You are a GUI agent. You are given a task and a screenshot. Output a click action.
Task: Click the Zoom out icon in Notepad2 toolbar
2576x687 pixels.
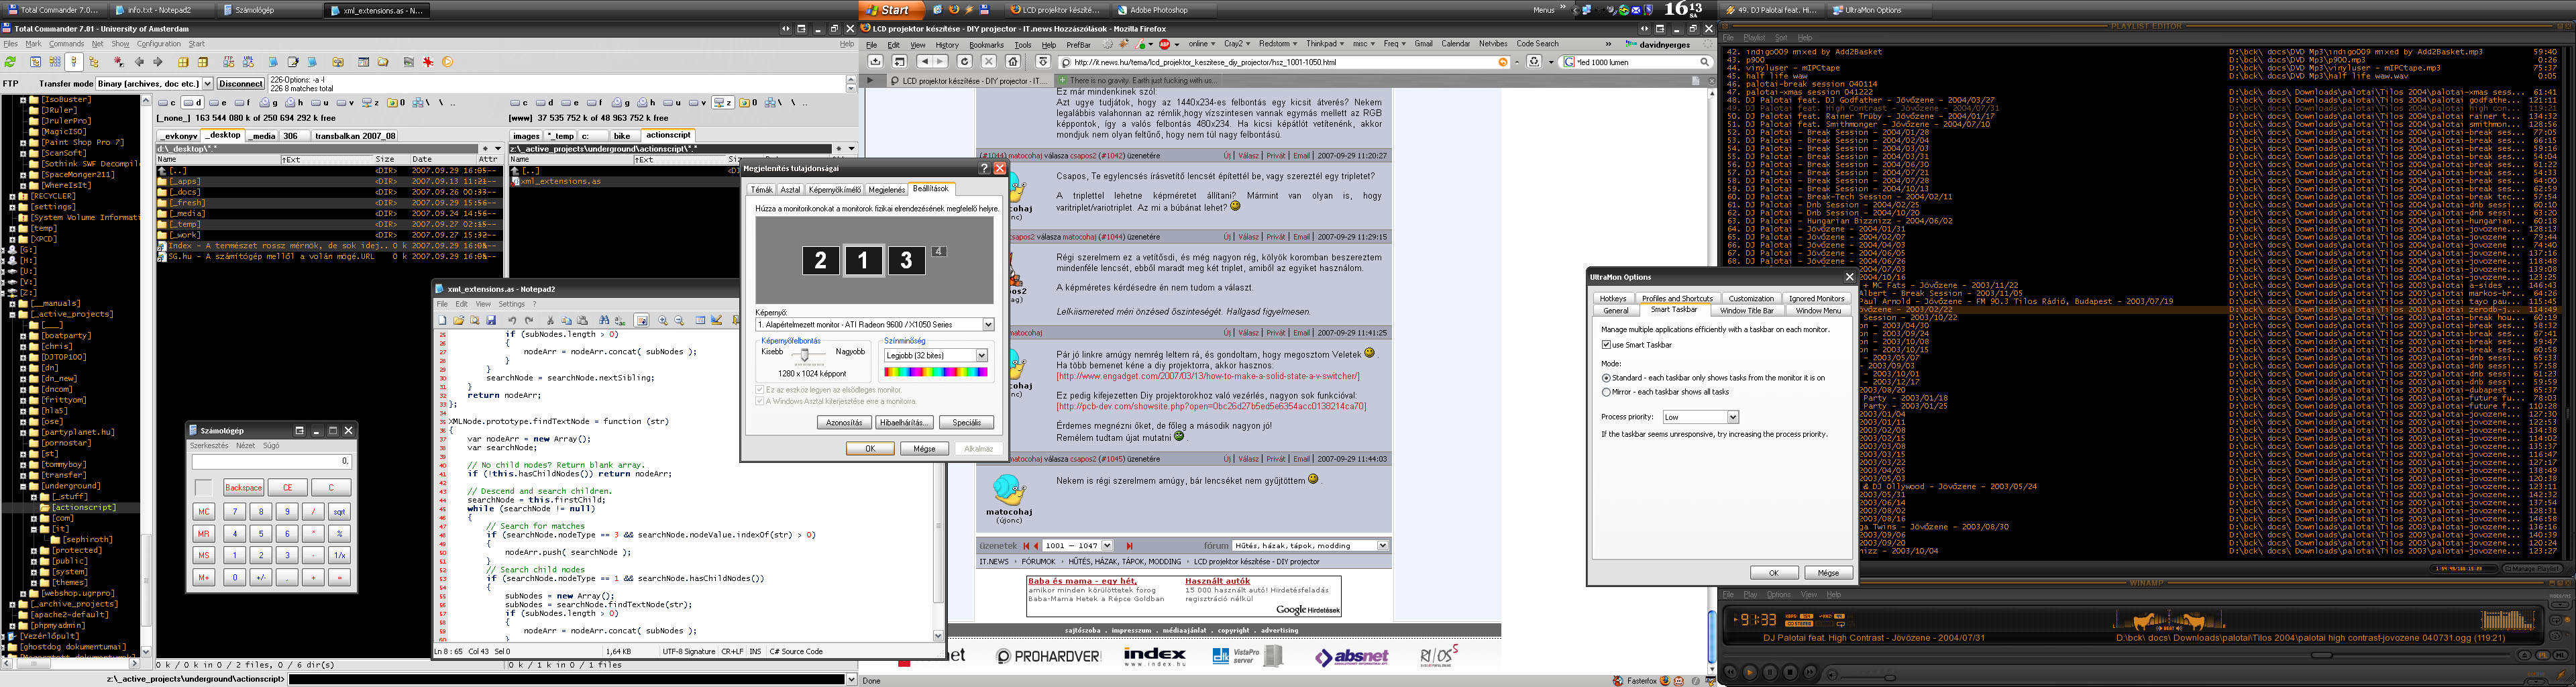click(679, 320)
